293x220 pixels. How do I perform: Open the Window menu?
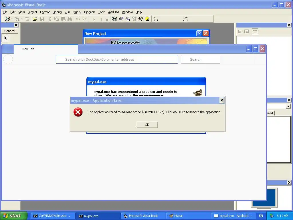127,12
